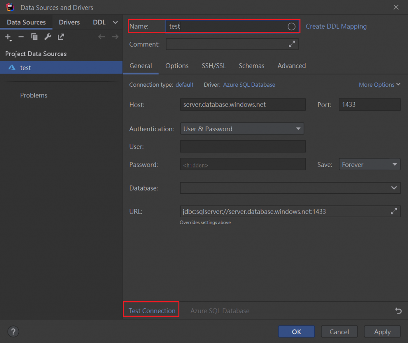Click the revert changes arrow icon
Screen dimensions: 408x343
click(x=398, y=310)
